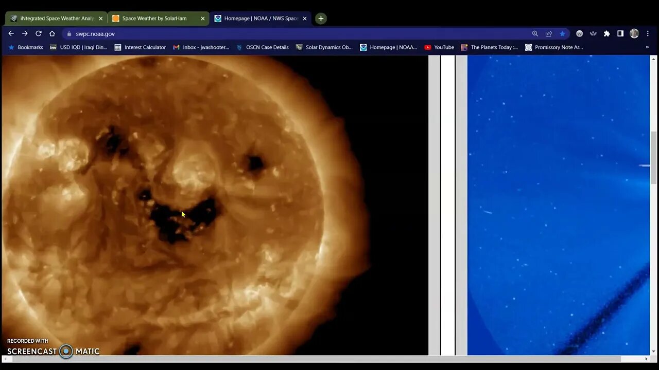Go forward to the next page
Viewport: 659px width, 370px height.
point(25,33)
